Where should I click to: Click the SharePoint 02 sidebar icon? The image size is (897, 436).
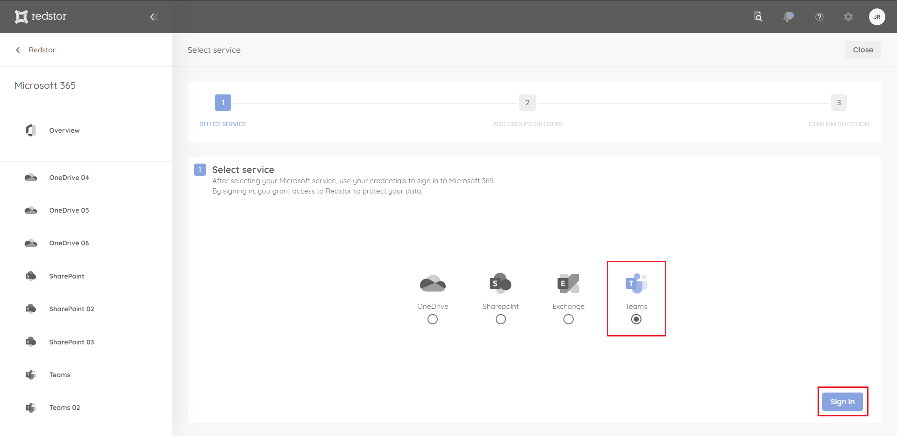click(31, 309)
